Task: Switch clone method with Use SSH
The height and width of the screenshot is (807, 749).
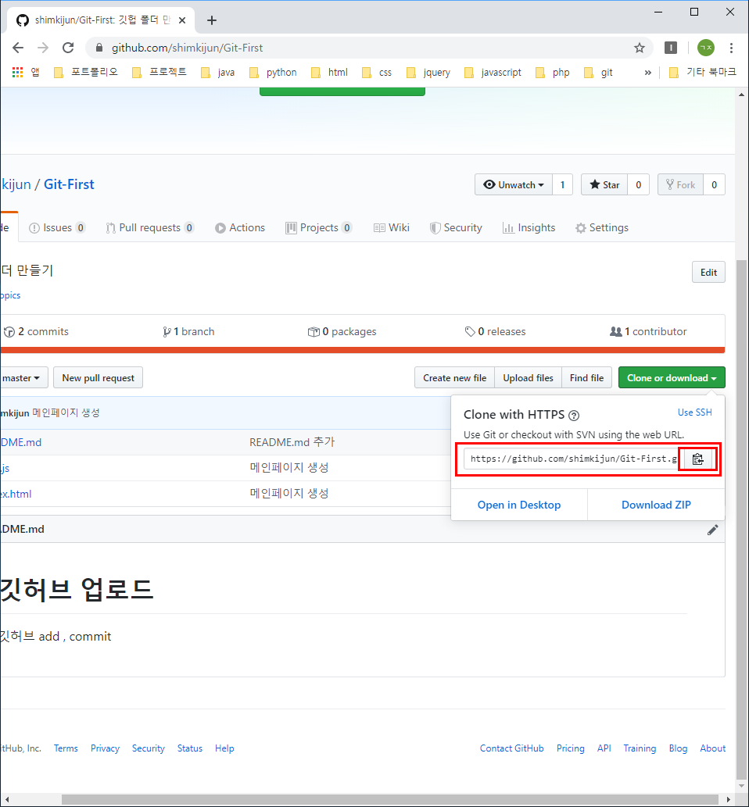Action: [694, 412]
